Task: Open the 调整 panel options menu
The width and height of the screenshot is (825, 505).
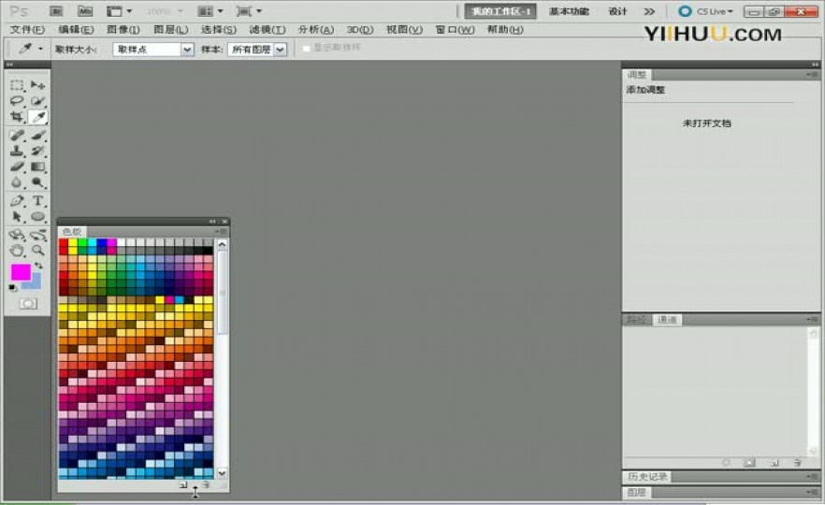Action: click(812, 75)
